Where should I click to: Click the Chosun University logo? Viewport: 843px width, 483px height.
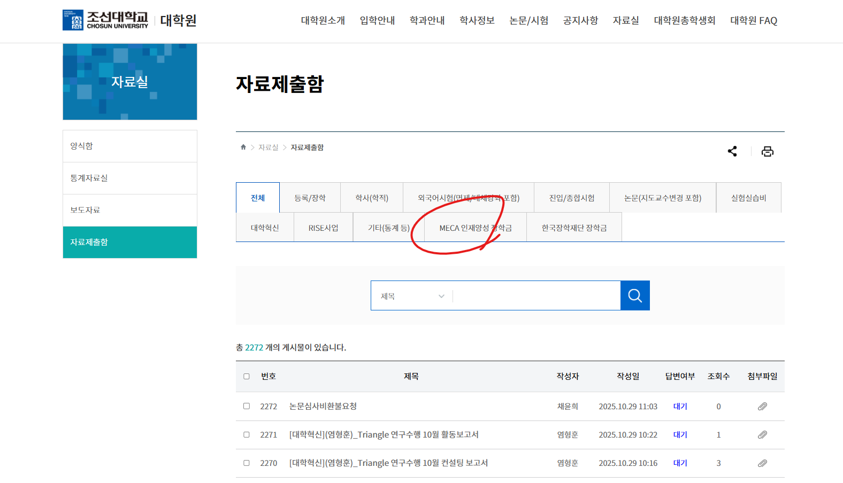coord(105,20)
